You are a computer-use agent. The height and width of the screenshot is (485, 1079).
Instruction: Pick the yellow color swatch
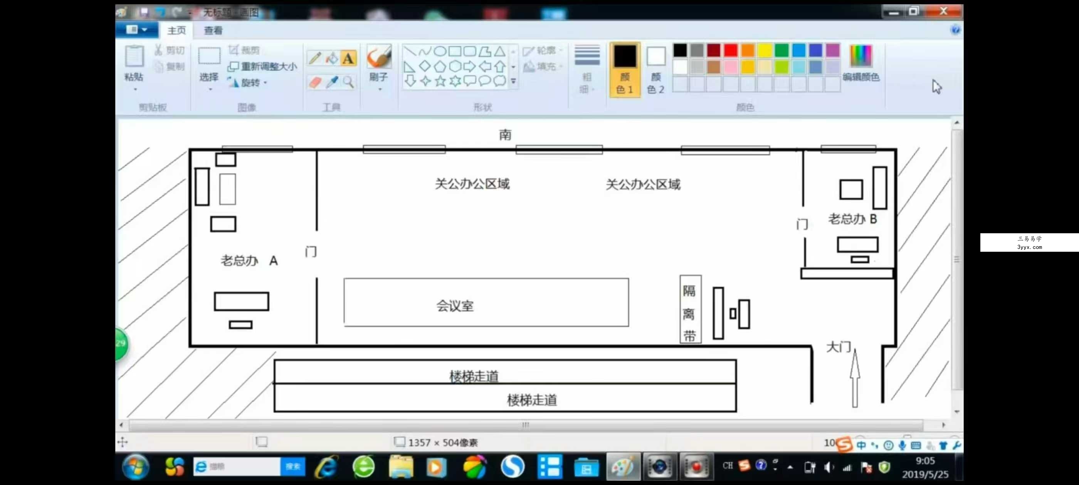765,50
